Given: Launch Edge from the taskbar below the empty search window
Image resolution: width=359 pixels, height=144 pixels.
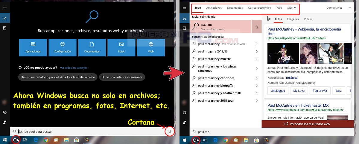Looking at the screenshot, I should point(35,140).
